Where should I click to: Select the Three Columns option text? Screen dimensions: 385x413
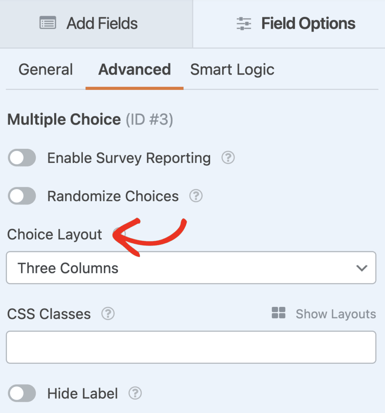tap(69, 268)
